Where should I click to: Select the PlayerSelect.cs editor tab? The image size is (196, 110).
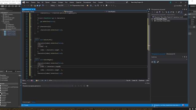(27, 9)
